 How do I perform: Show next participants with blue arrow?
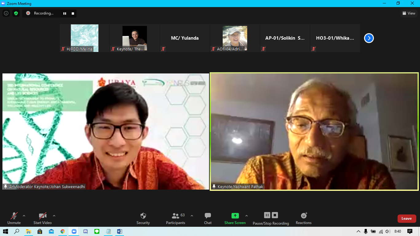[x=369, y=38]
